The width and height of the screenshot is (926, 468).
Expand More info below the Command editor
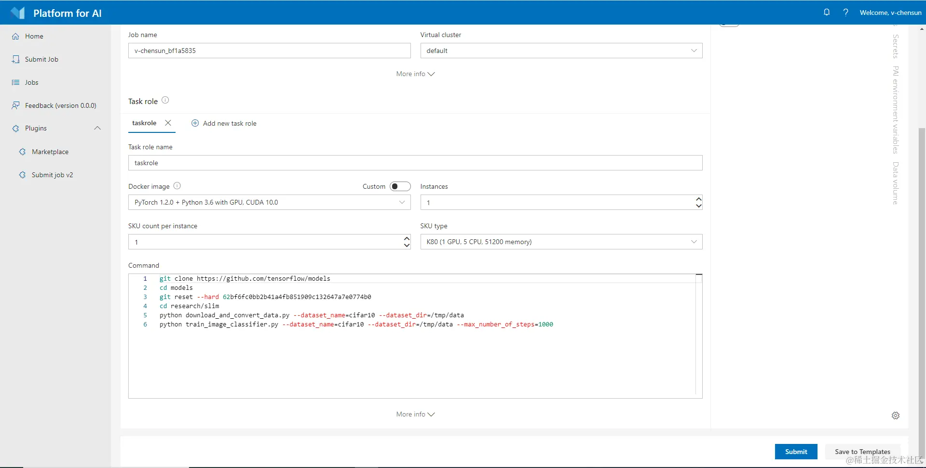tap(415, 414)
